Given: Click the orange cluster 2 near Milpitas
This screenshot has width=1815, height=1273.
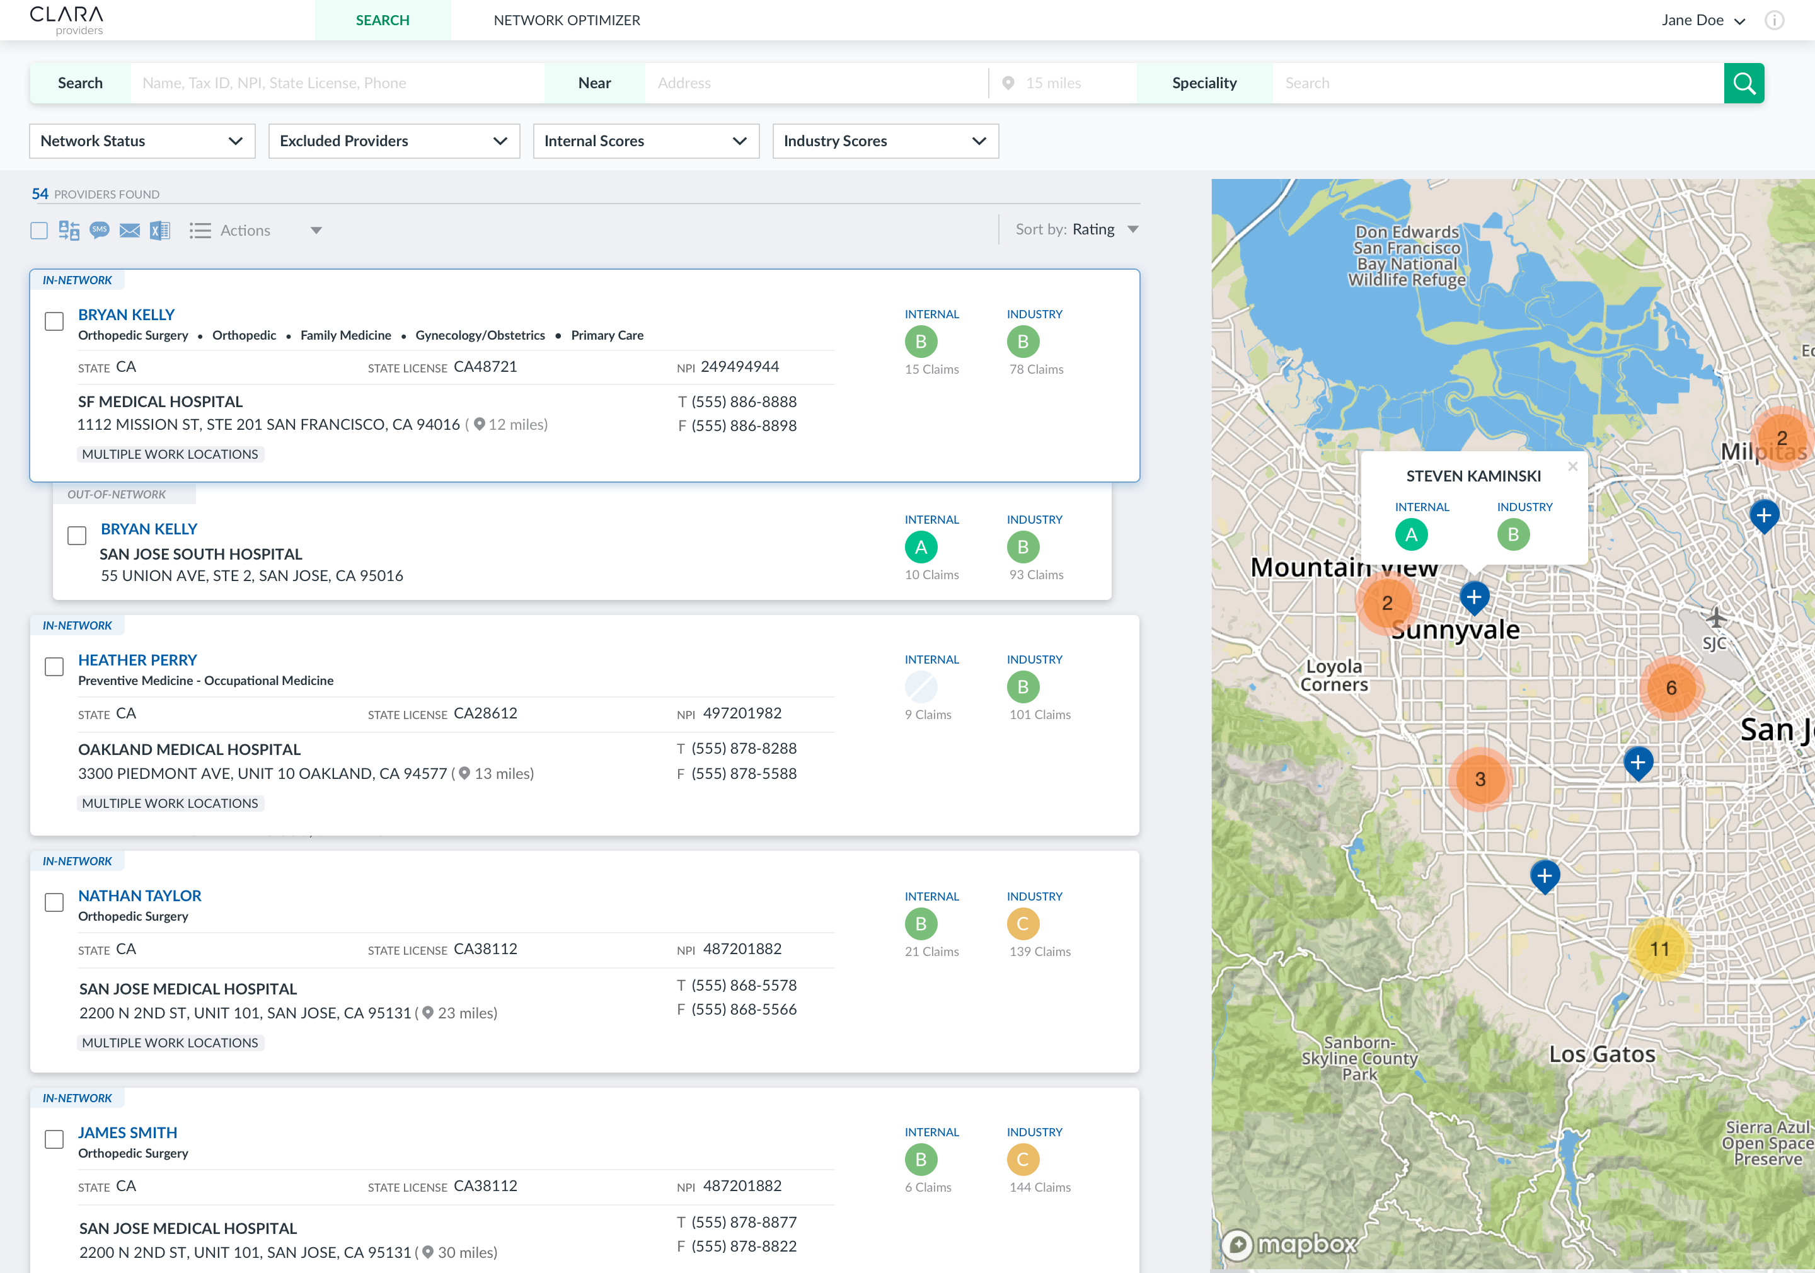Looking at the screenshot, I should (x=1782, y=438).
